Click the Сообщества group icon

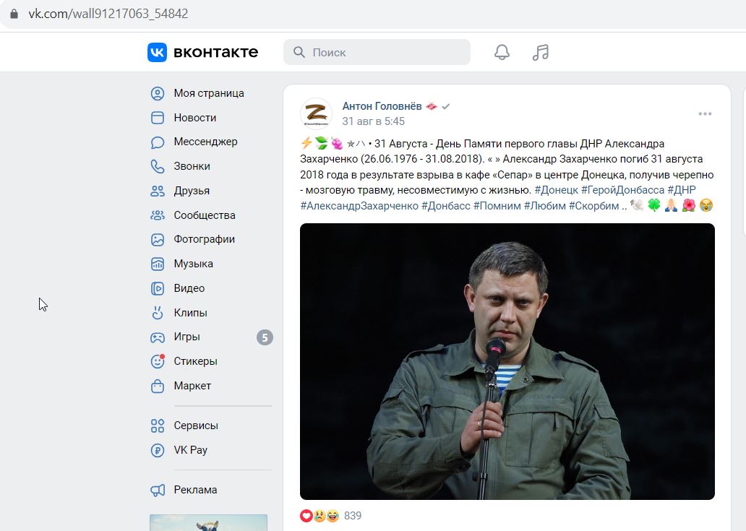tap(158, 215)
